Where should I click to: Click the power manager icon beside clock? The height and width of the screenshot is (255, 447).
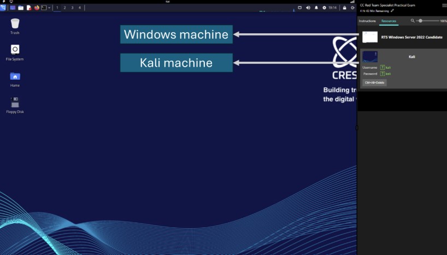click(324, 8)
